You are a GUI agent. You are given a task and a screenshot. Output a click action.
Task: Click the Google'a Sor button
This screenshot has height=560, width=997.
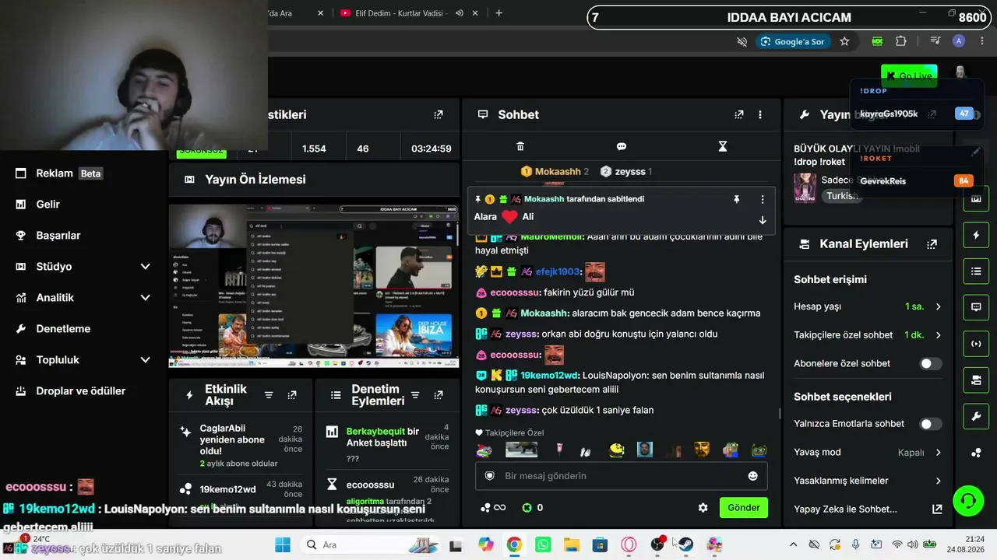[792, 41]
